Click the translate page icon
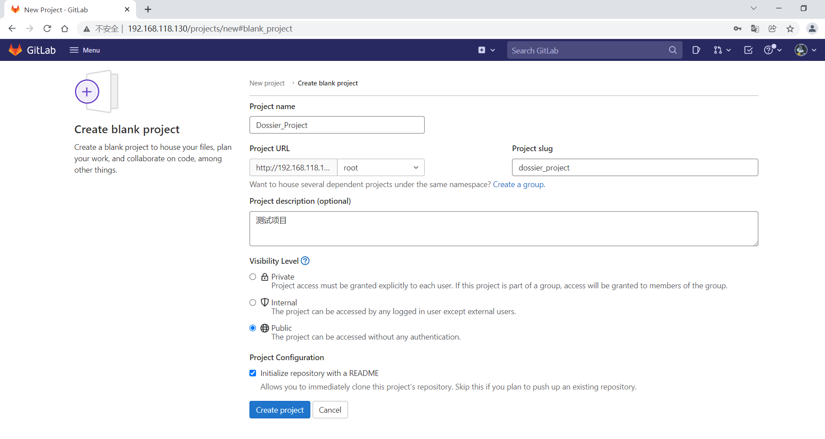Screen dimensions: 825x439 tap(755, 28)
